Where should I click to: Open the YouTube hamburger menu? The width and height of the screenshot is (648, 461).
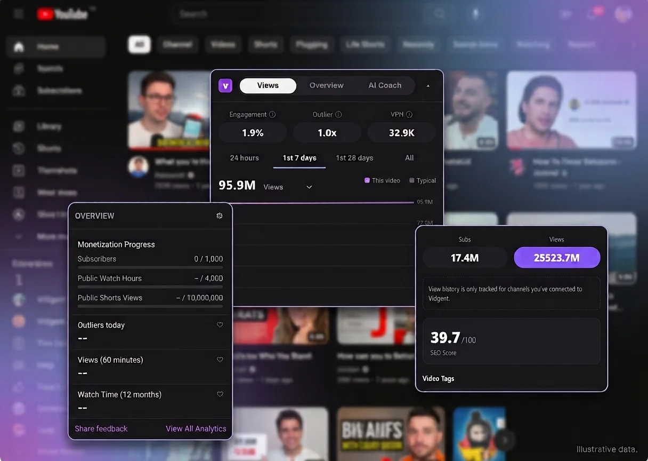19,14
